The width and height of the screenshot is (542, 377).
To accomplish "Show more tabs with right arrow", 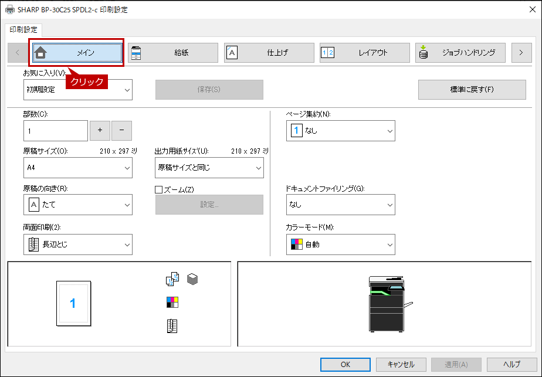I will click(521, 53).
